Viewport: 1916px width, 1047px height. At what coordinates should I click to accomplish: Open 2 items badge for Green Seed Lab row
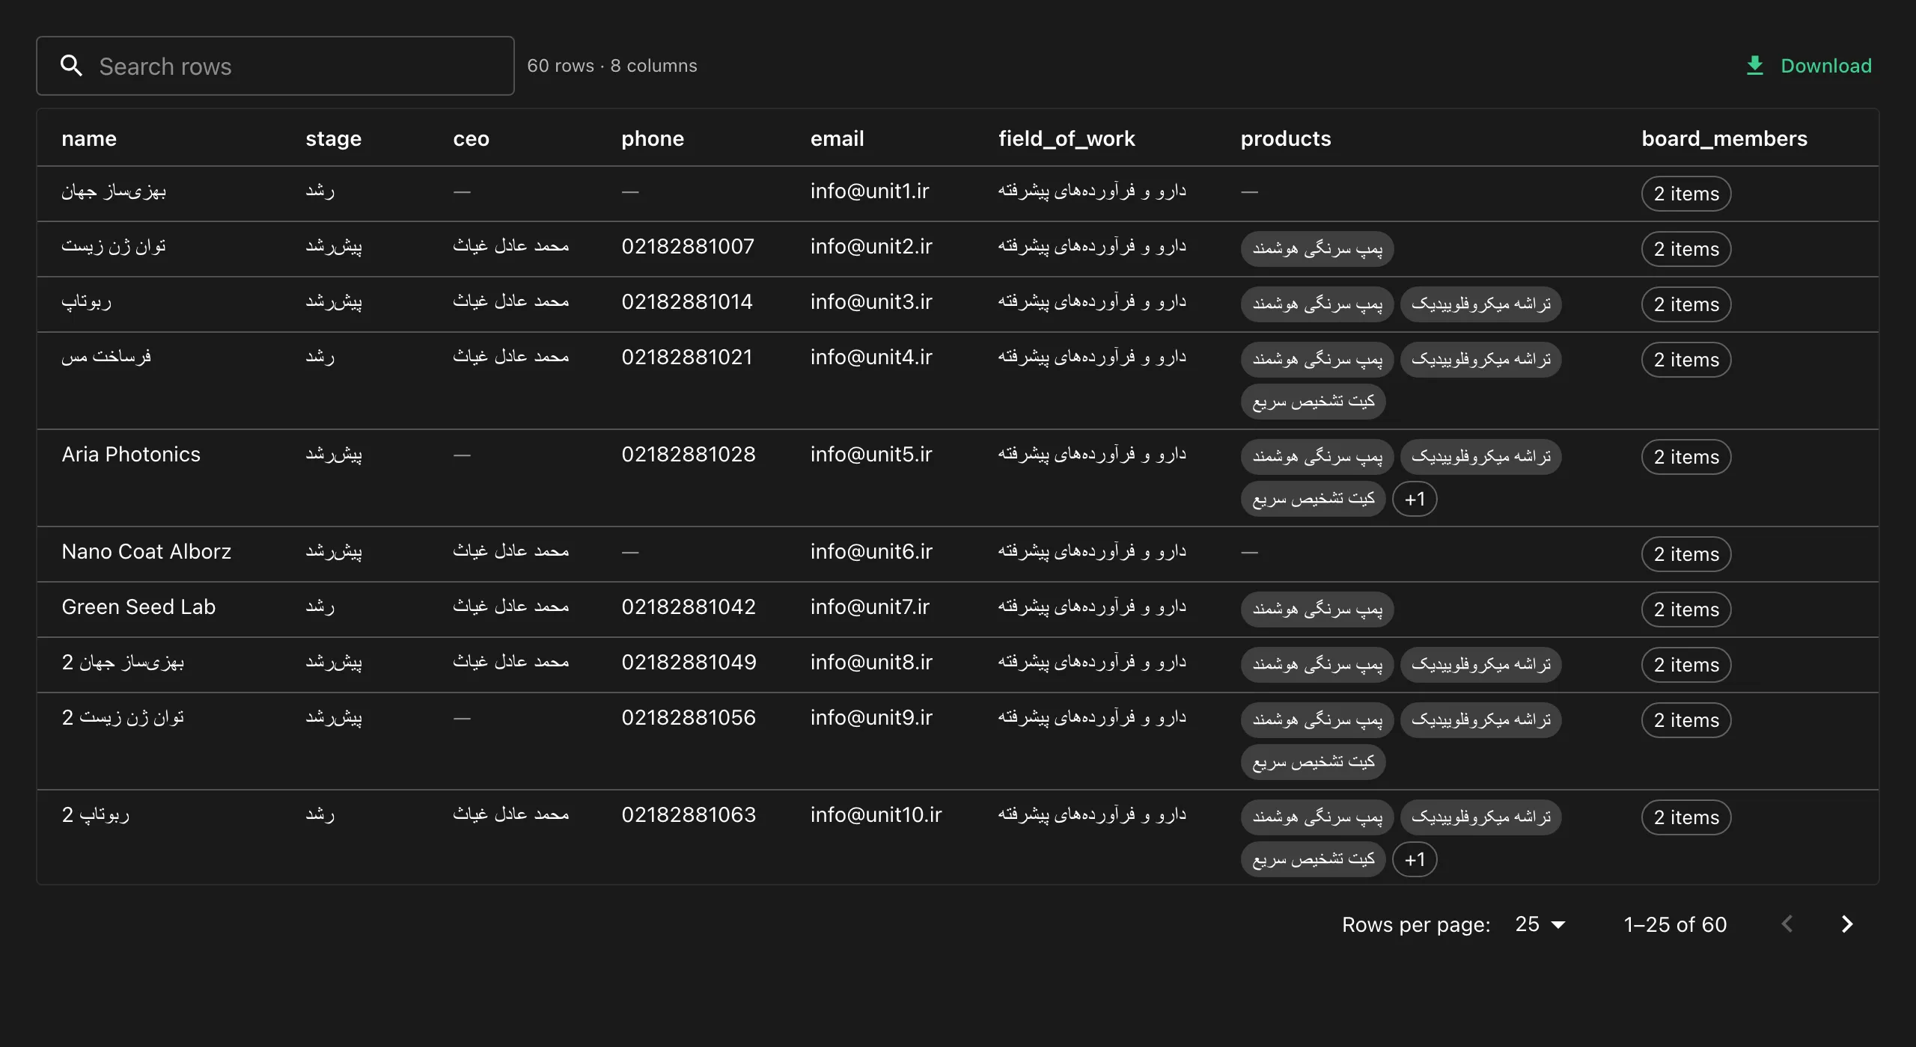[x=1686, y=610]
